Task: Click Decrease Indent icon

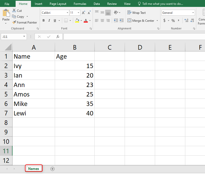Action: point(116,20)
